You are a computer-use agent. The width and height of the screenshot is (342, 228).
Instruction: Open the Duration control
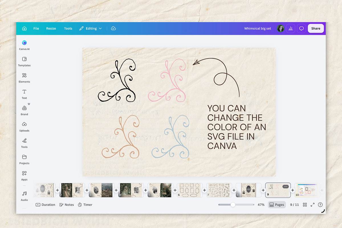pos(45,205)
